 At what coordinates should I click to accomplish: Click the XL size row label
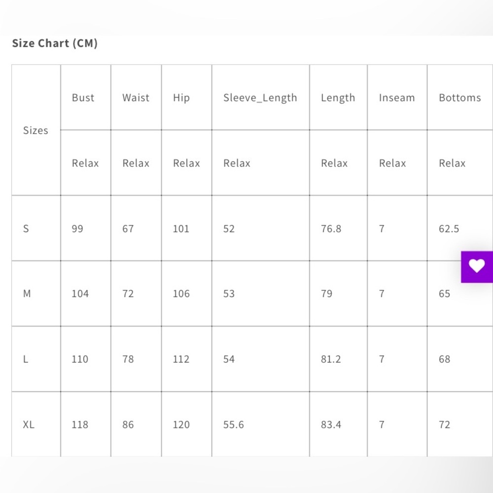[29, 424]
